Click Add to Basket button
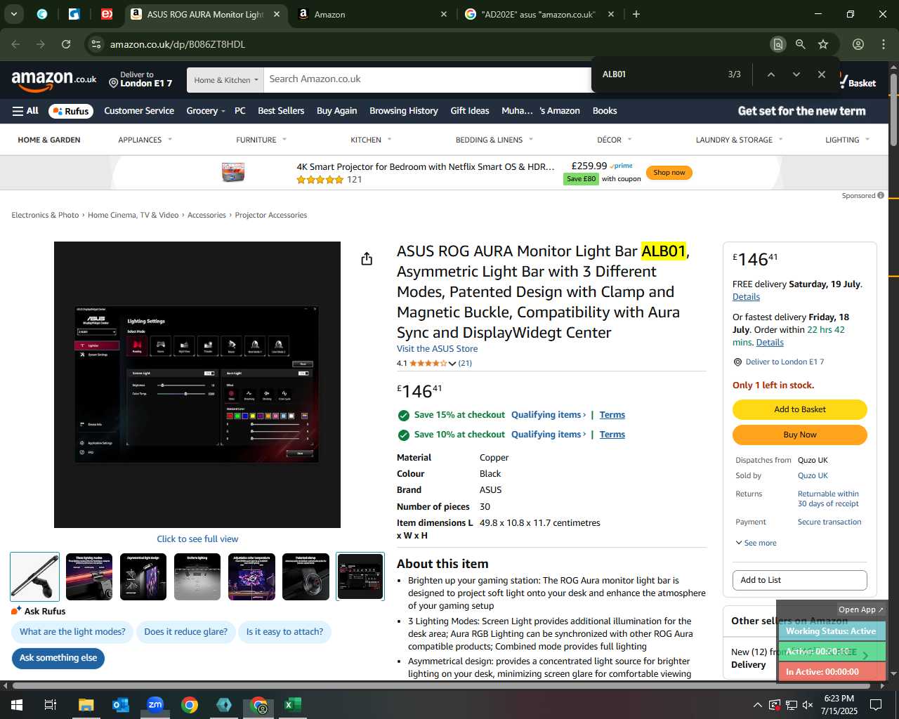Screen dimensions: 899x719 pos(799,409)
